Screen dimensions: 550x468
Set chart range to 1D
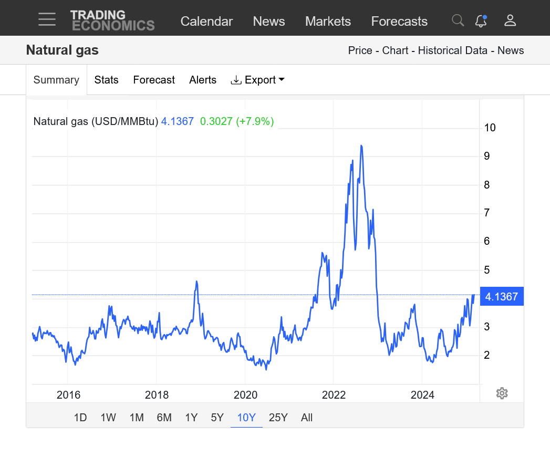point(80,418)
